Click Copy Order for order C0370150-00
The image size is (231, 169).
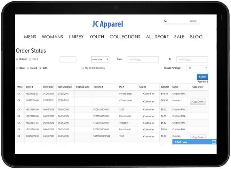click(198, 102)
